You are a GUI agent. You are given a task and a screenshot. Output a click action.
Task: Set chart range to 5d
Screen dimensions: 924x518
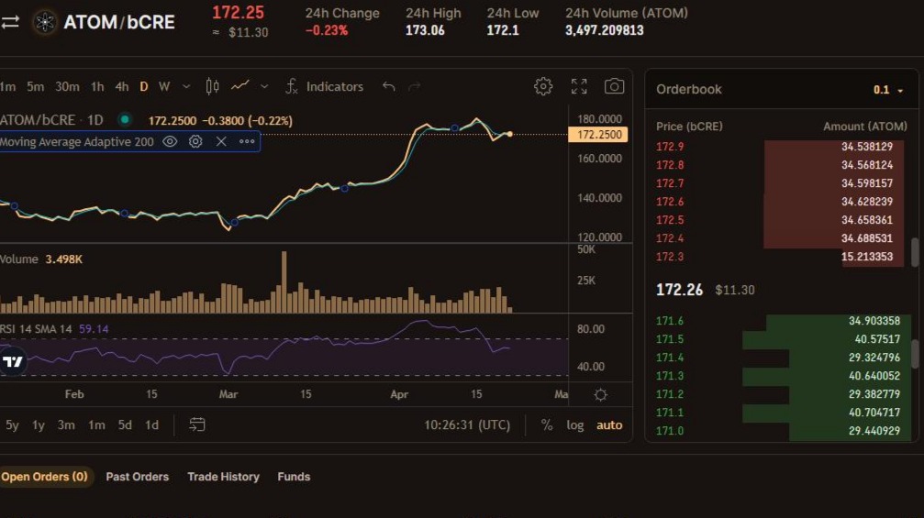(x=125, y=425)
